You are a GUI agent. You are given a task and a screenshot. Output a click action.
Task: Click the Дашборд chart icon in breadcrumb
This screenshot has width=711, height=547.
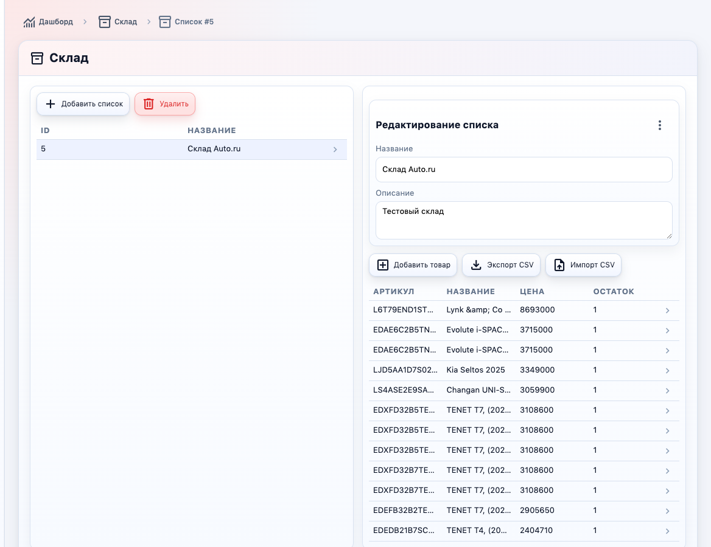pyautogui.click(x=29, y=22)
